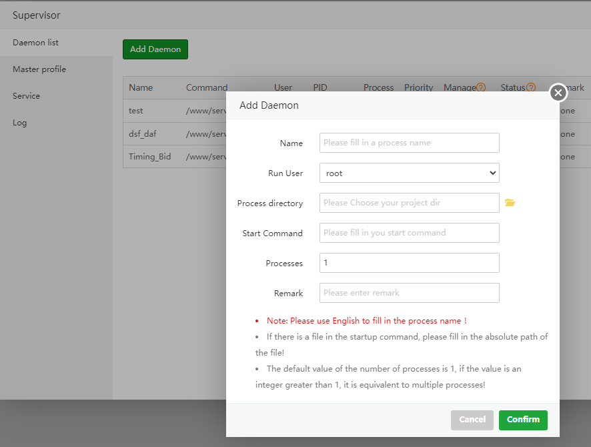Open the Log tab
Viewport: 591px width, 447px height.
click(20, 123)
